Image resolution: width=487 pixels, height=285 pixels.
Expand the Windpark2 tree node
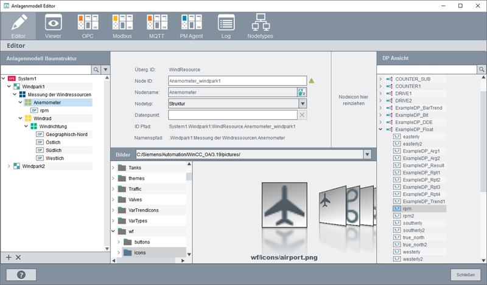[9, 166]
